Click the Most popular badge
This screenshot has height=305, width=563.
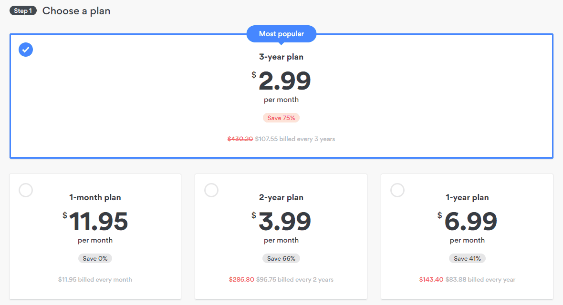[281, 34]
